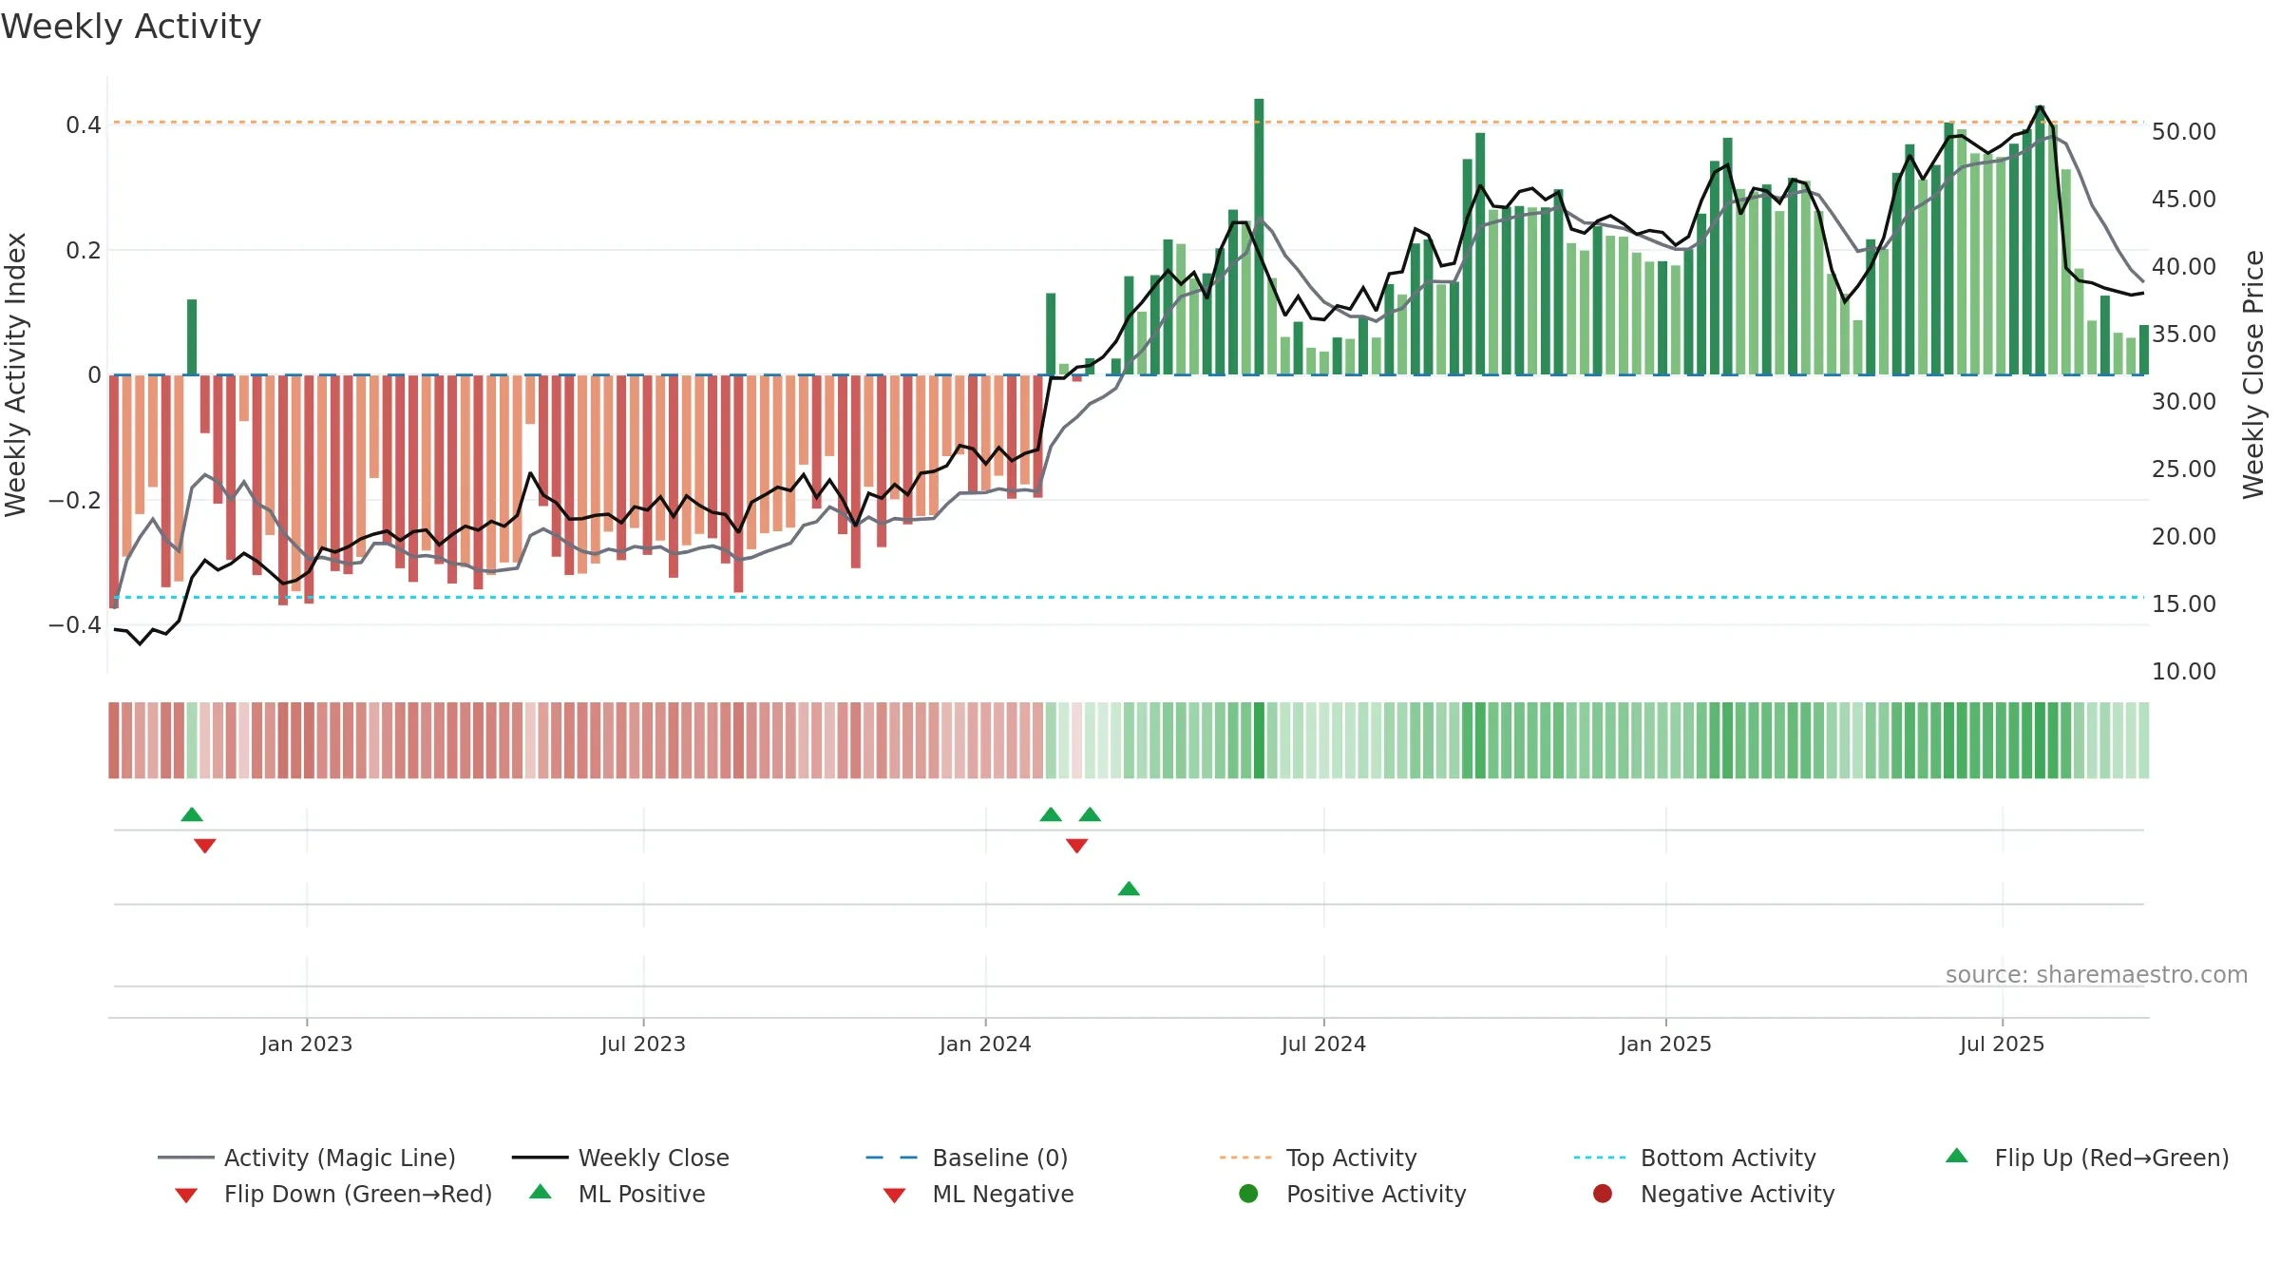
Task: Click the Weekly Activity Index axis title
Action: pyautogui.click(x=15, y=374)
